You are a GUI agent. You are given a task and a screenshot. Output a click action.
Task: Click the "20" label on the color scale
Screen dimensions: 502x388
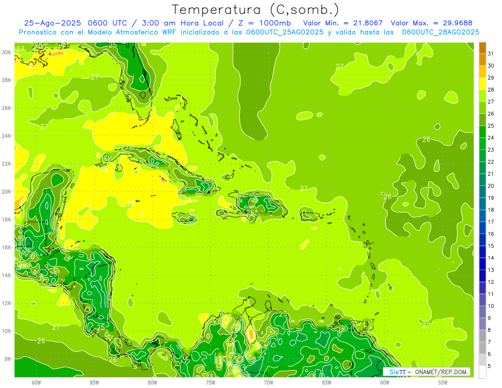pos(491,186)
